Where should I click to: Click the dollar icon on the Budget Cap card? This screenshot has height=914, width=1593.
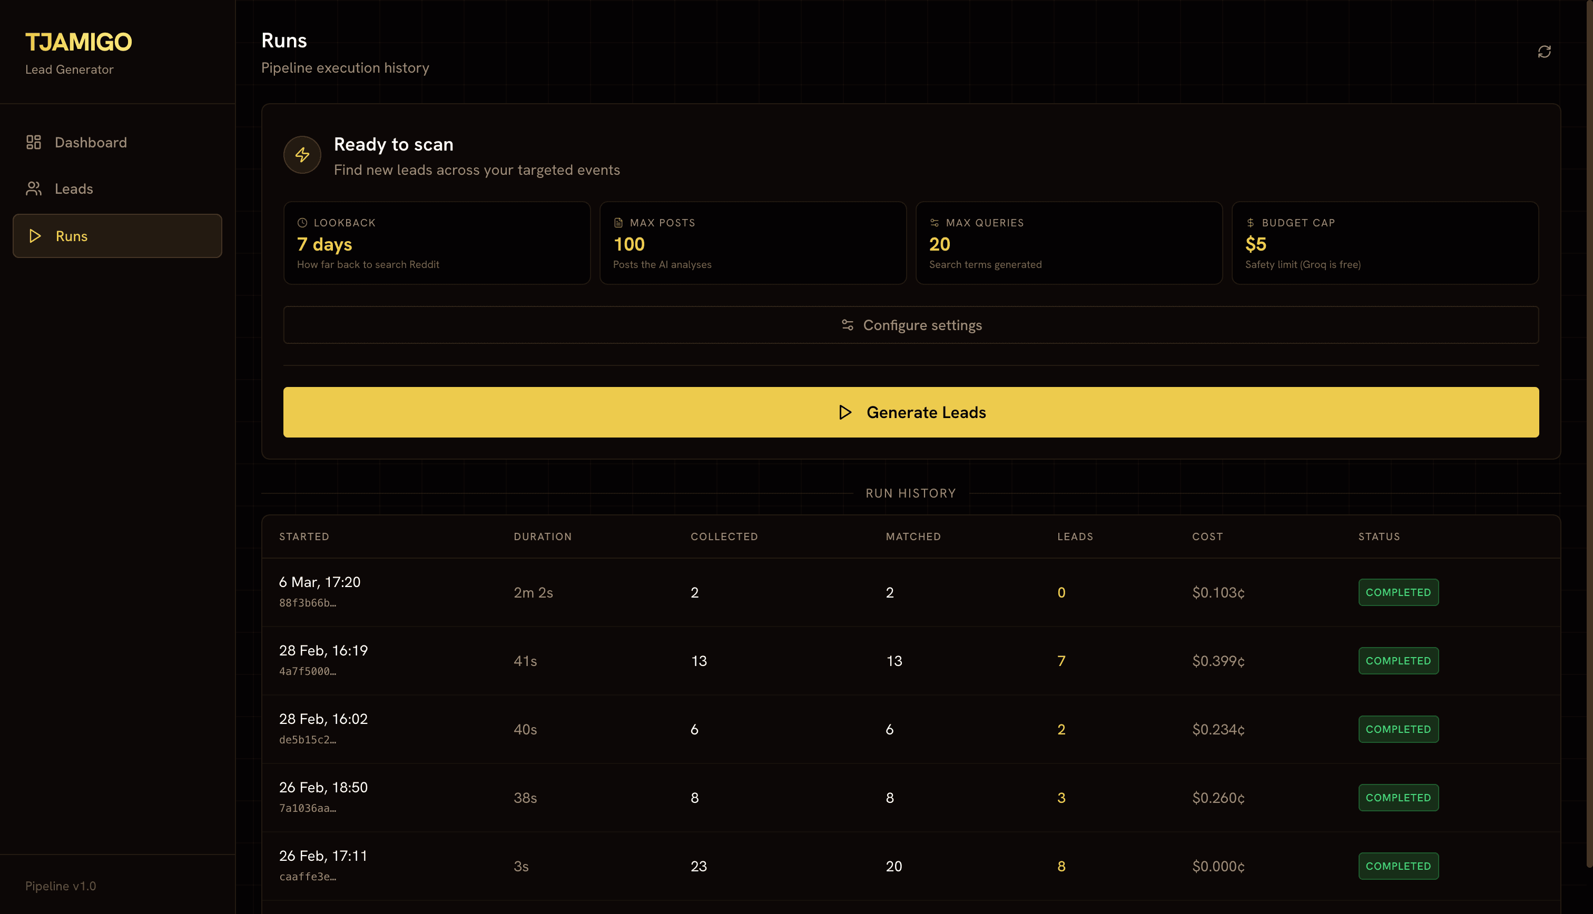(x=1250, y=222)
